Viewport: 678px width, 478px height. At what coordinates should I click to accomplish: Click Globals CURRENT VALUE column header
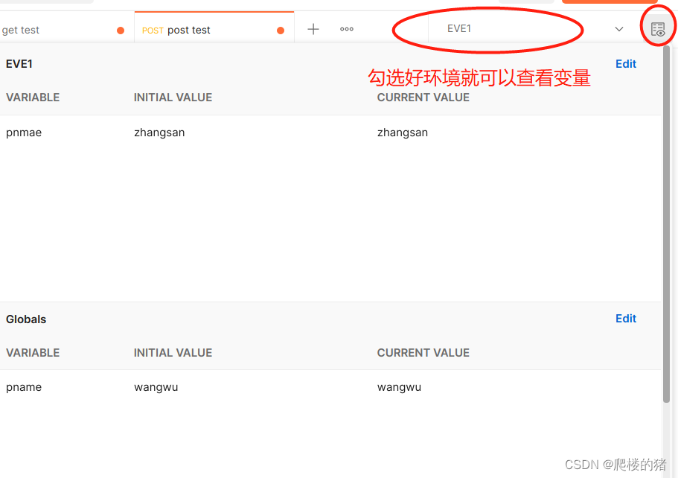point(423,353)
